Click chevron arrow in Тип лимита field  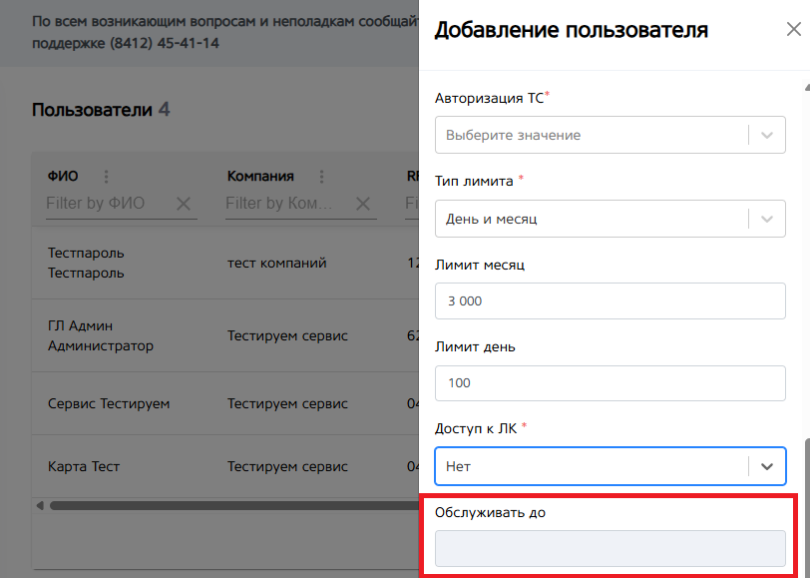click(x=767, y=220)
